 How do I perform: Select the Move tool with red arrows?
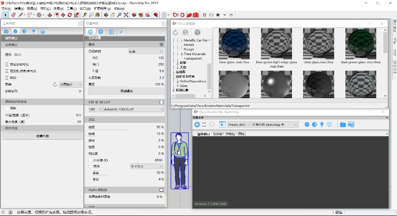pos(63,15)
